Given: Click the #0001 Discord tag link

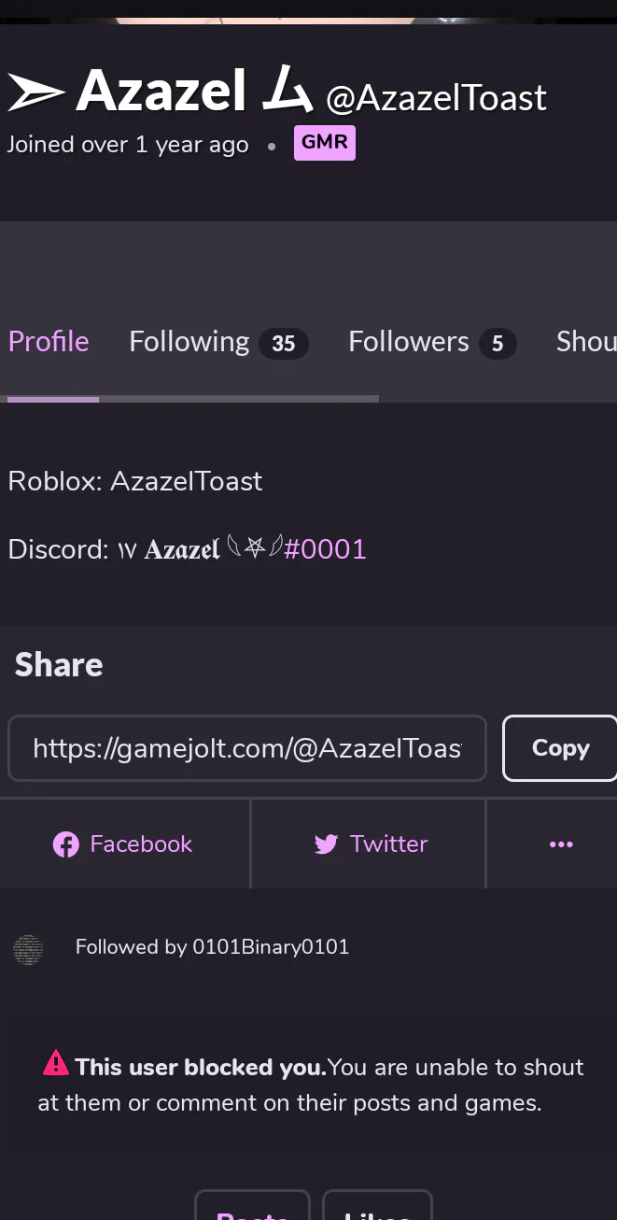Looking at the screenshot, I should coord(325,549).
